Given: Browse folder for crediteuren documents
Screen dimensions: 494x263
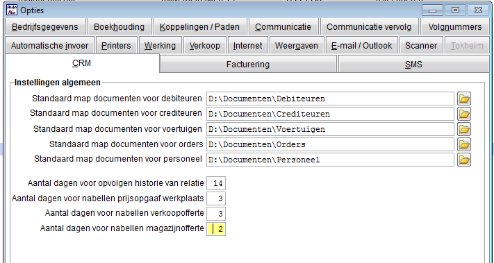Looking at the screenshot, I should 463,114.
